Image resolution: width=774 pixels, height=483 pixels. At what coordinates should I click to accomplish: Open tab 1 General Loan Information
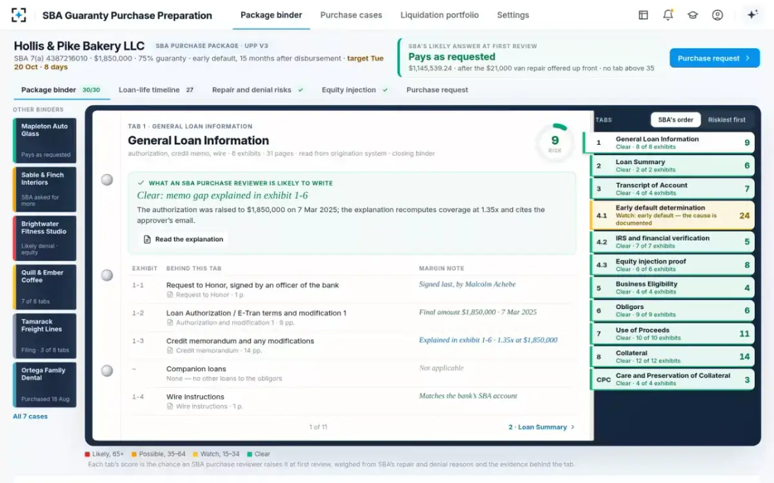669,143
